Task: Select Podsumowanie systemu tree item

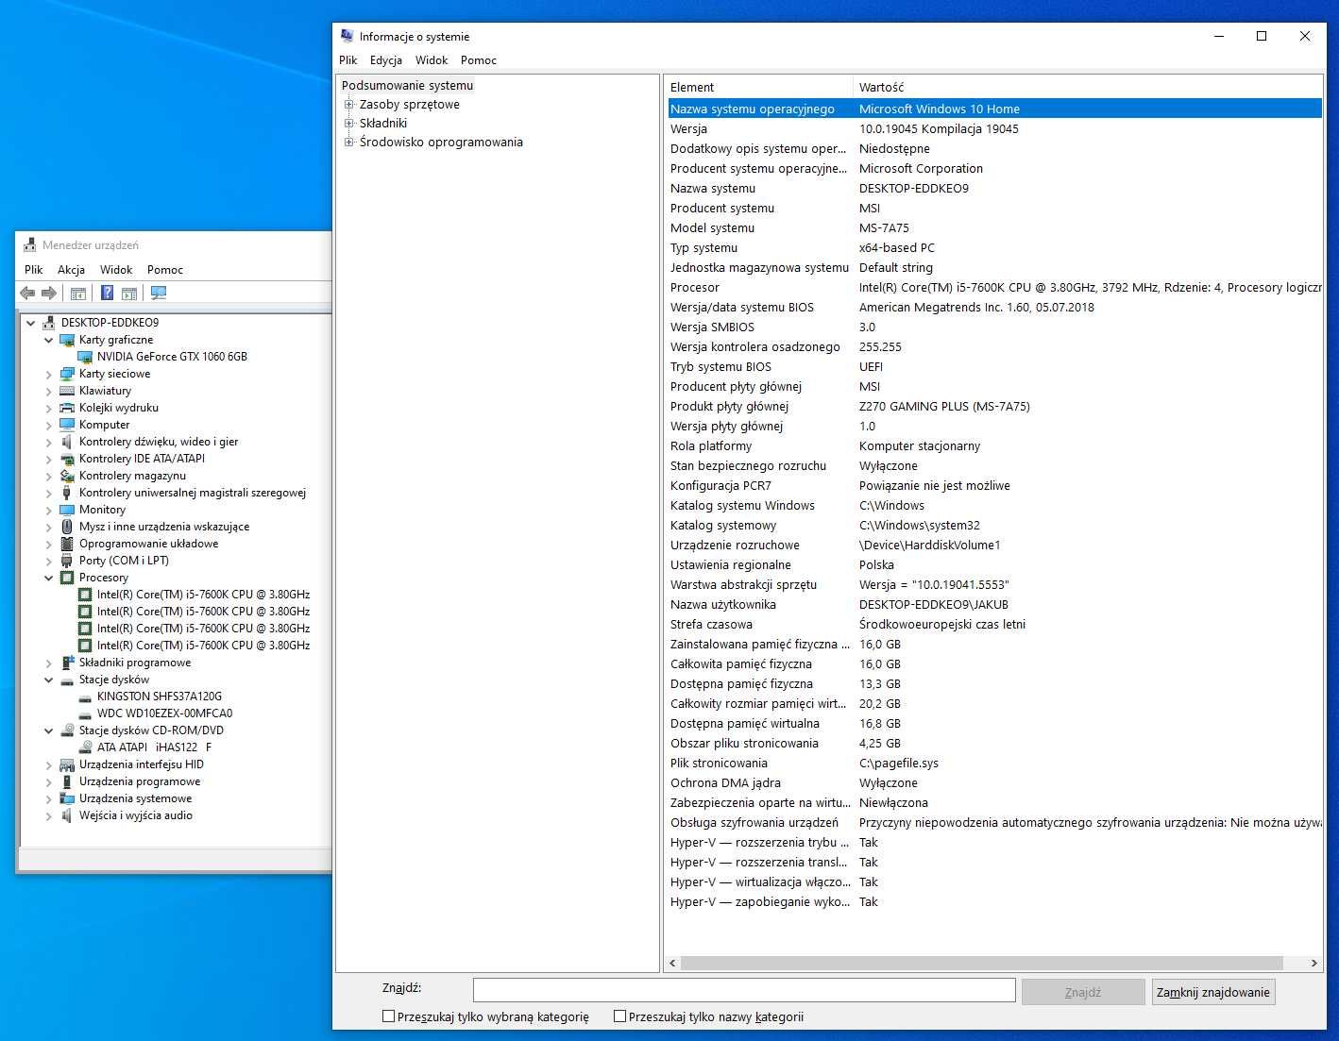Action: click(x=407, y=86)
